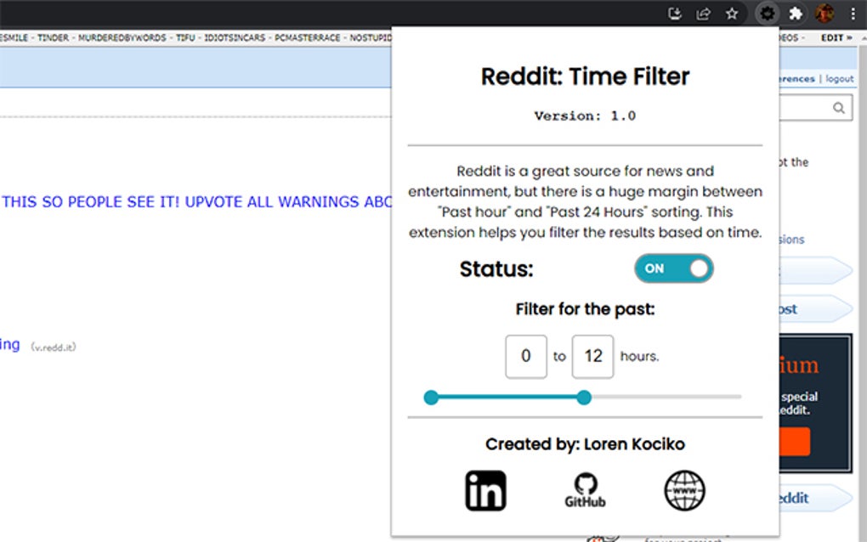Click the Reddit Time Filter gear extension icon
Screen dimensions: 867x542
click(767, 14)
